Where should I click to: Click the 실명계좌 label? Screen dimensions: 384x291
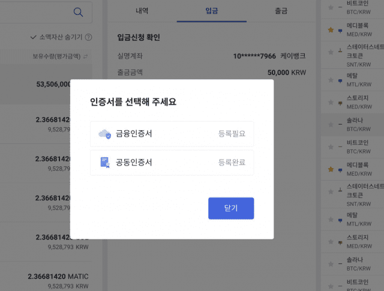[x=130, y=56]
